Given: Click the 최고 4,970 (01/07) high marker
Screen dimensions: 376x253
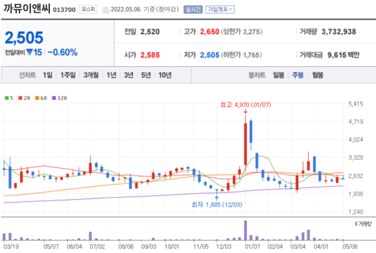Looking at the screenshot, I should click(246, 104).
